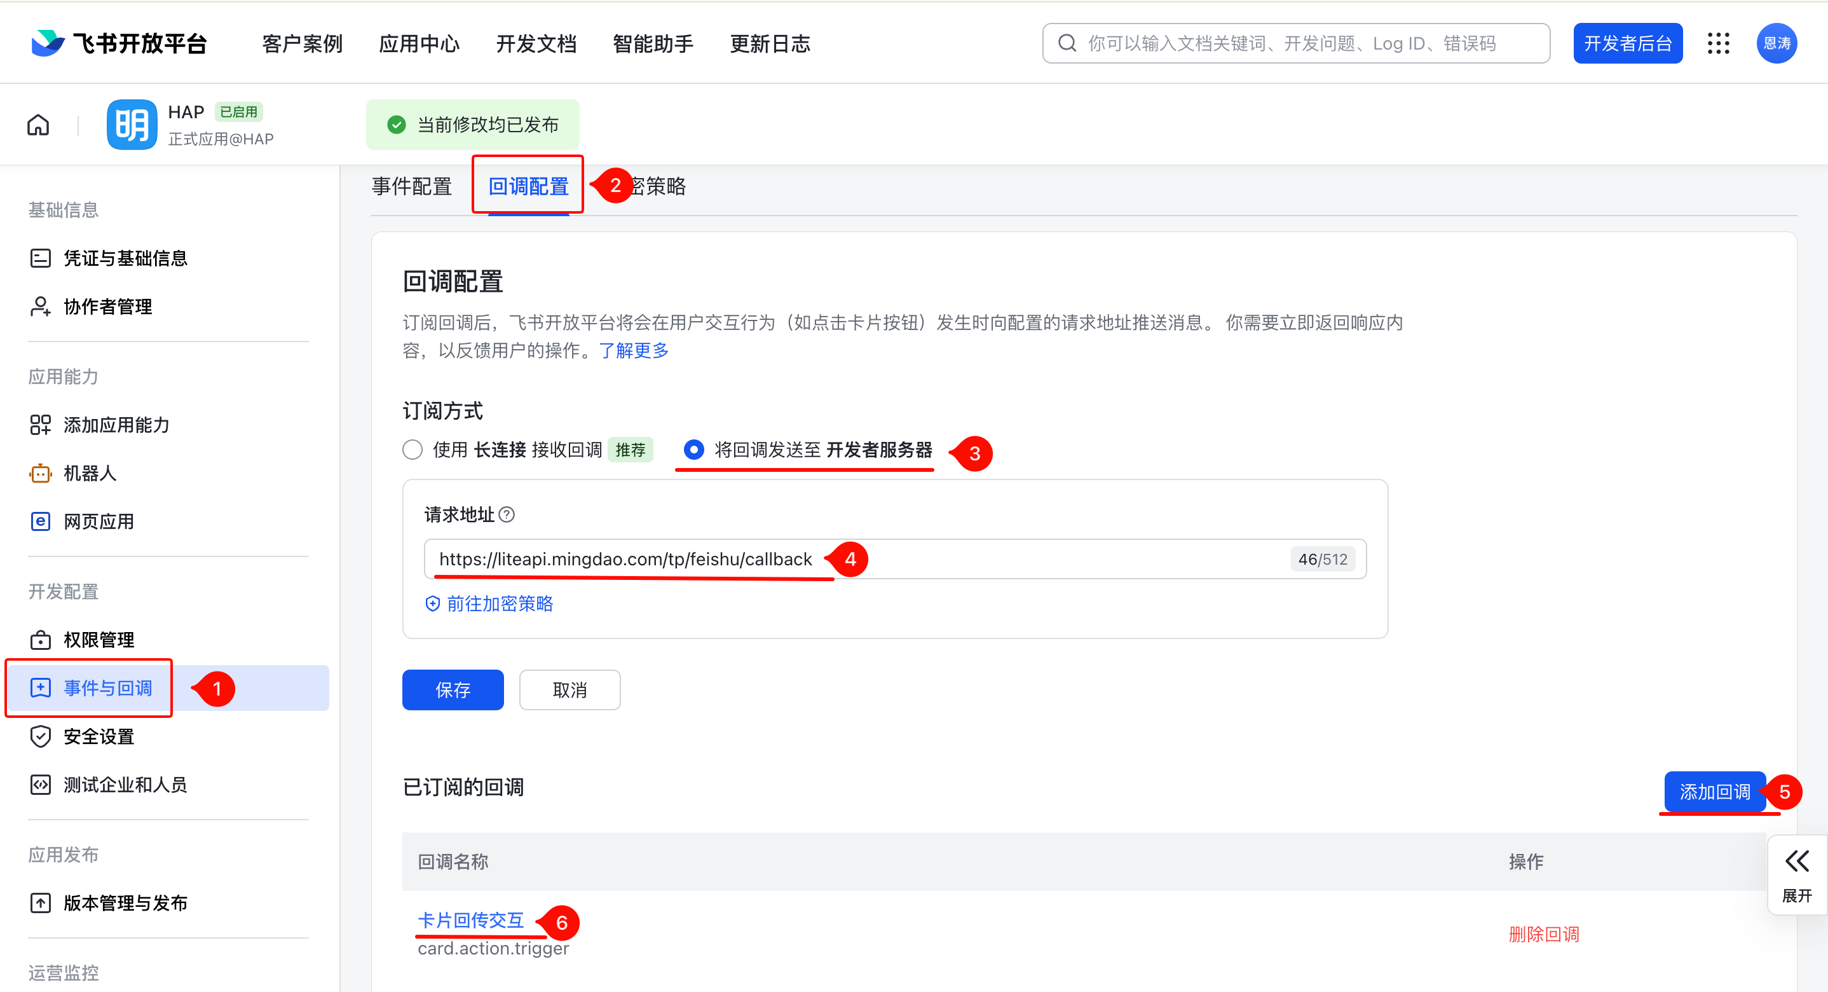The height and width of the screenshot is (992, 1828).
Task: Click the 推荐 tag beside 长连接
Action: (x=630, y=450)
